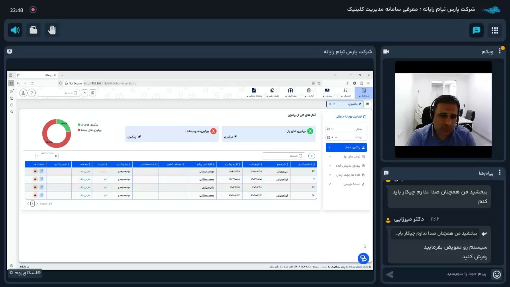Open the Skyroom chat bubble button
This screenshot has height=287, width=510.
click(477, 30)
